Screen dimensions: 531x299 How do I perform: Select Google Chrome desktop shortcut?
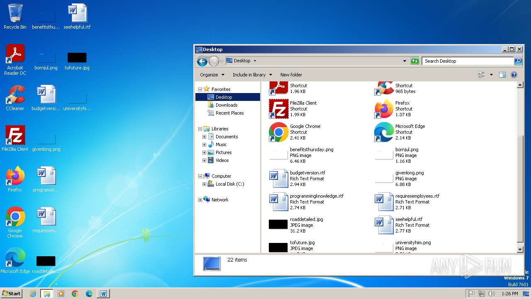pyautogui.click(x=15, y=223)
